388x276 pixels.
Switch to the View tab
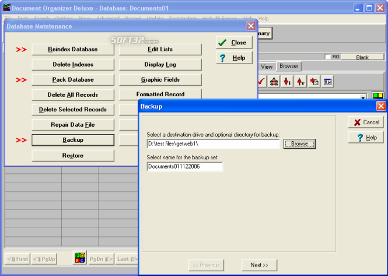pos(267,67)
